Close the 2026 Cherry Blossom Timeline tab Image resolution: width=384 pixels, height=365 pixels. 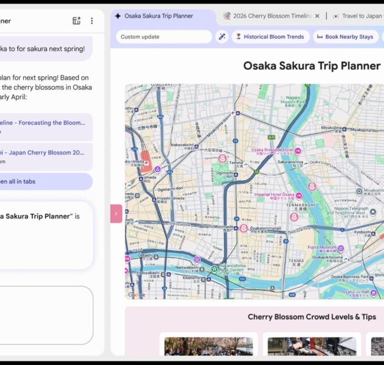click(318, 16)
